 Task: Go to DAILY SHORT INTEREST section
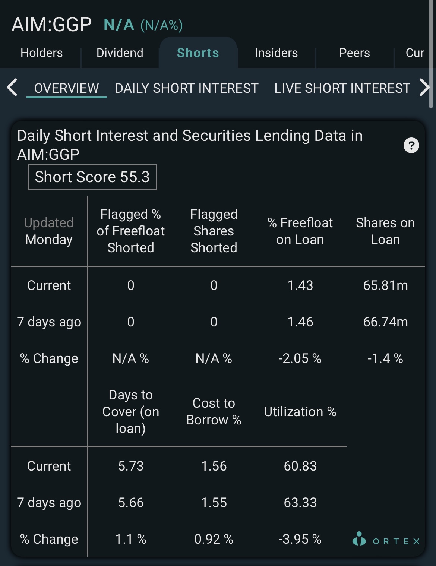[x=186, y=88]
